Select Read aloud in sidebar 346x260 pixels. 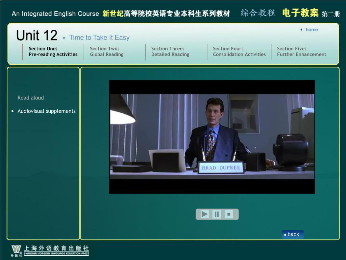[x=31, y=98]
